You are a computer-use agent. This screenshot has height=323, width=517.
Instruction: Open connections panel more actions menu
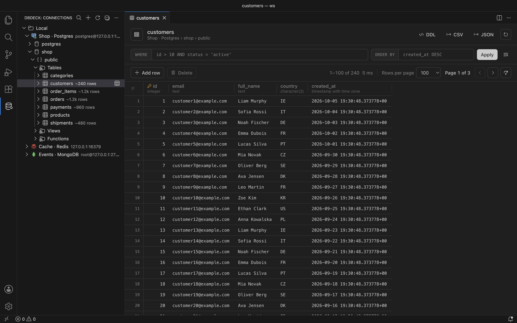point(116,18)
